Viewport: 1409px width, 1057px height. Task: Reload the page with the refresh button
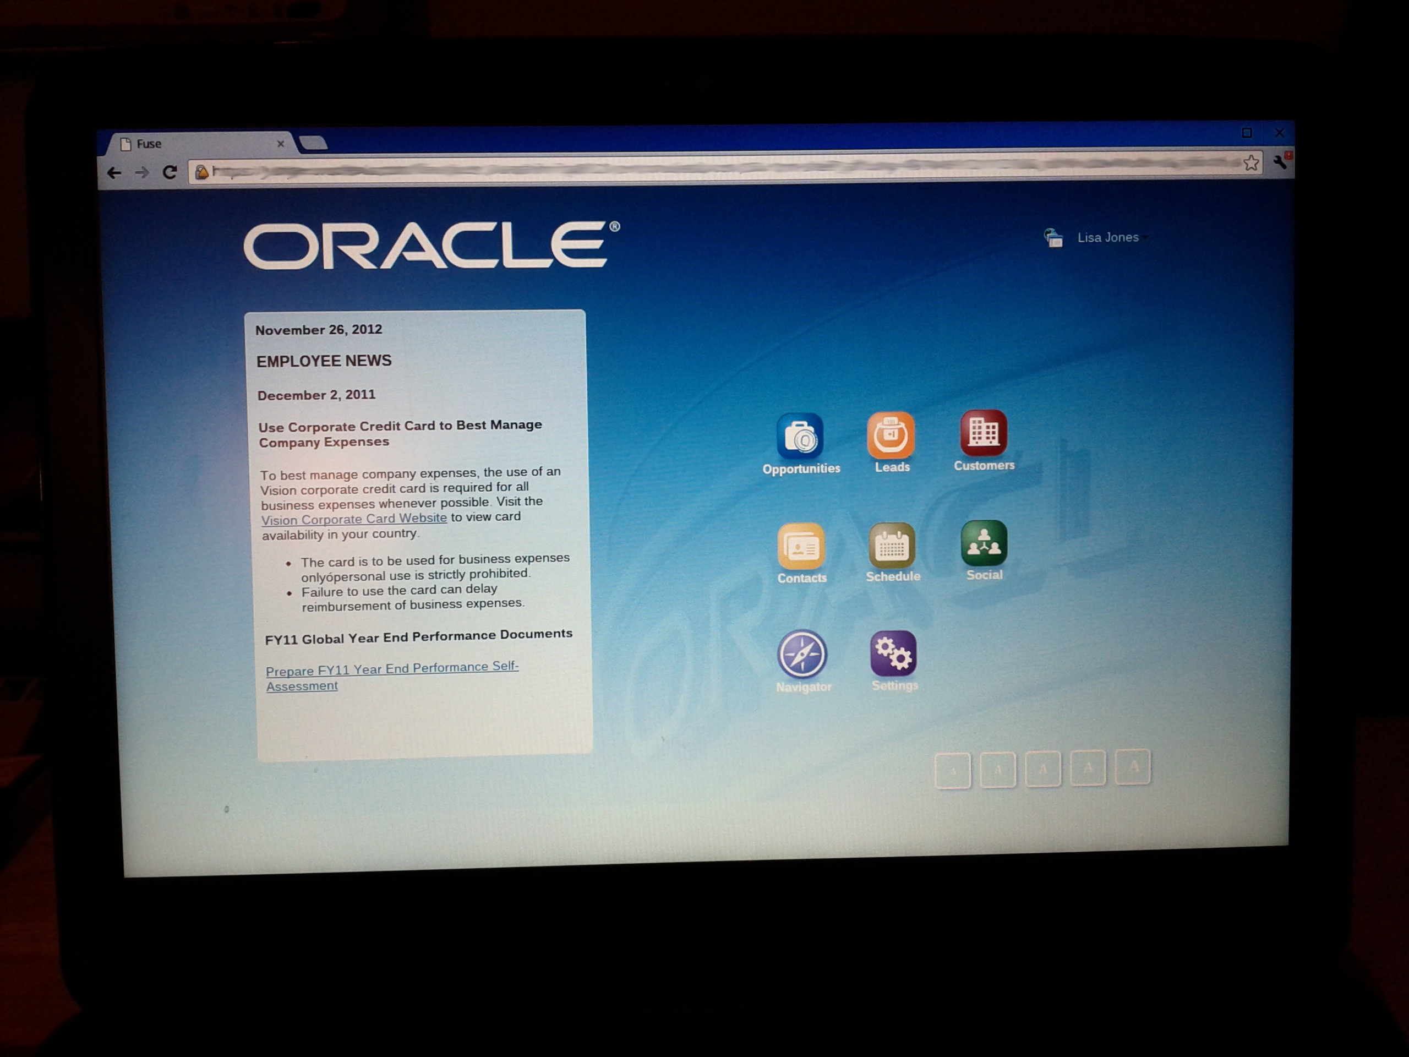pos(170,172)
